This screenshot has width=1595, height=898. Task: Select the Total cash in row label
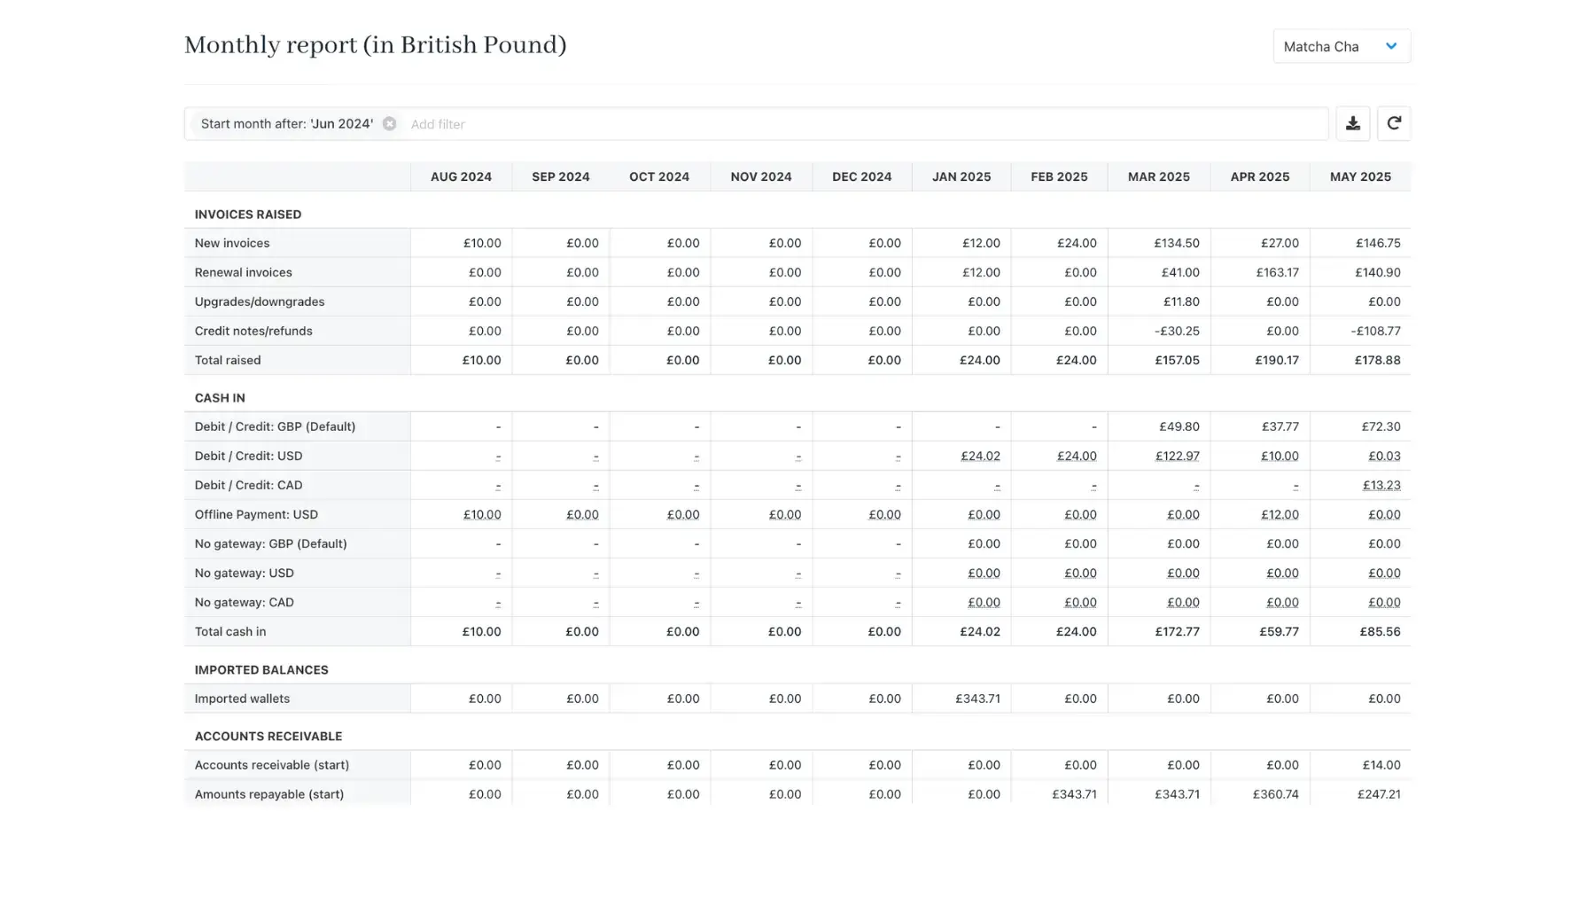[x=230, y=631]
